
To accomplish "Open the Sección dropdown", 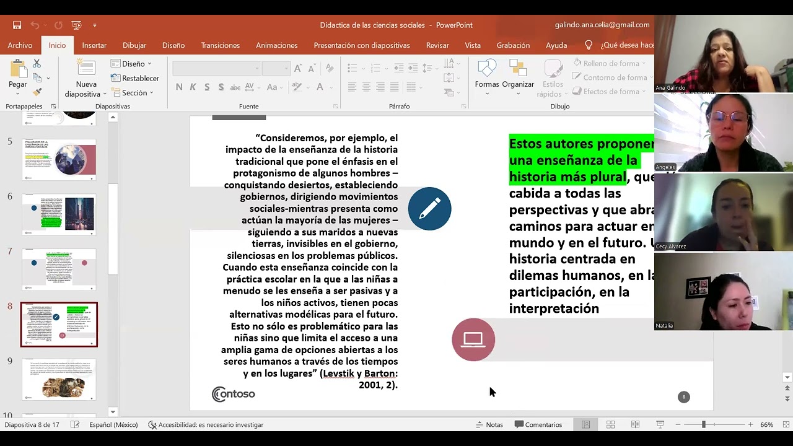I will 131,92.
